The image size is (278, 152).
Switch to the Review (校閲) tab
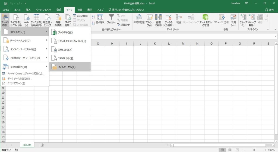click(80, 10)
